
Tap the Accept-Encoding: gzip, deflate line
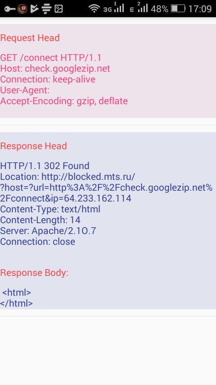64,101
